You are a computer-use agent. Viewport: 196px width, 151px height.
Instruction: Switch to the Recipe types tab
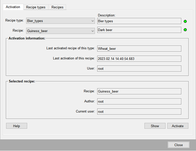pos(36,7)
